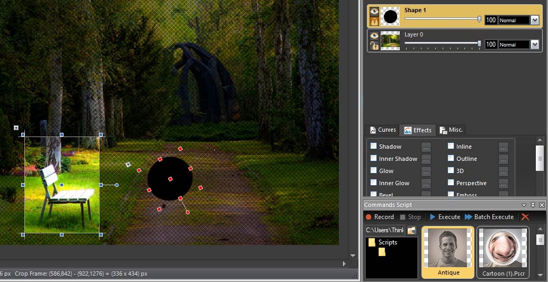Click the unlock icon on Layer 0
548x282 pixels.
[x=374, y=46]
